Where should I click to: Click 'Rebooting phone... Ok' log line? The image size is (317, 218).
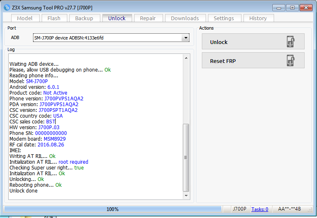[35, 185]
